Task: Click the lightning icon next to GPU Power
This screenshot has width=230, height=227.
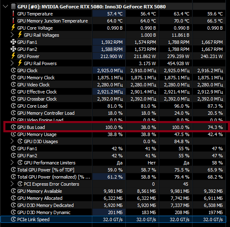Action: [x=13, y=56]
